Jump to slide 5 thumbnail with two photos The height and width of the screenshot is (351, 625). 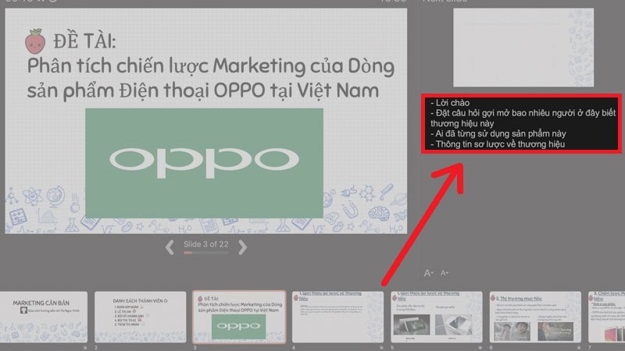coord(437,317)
